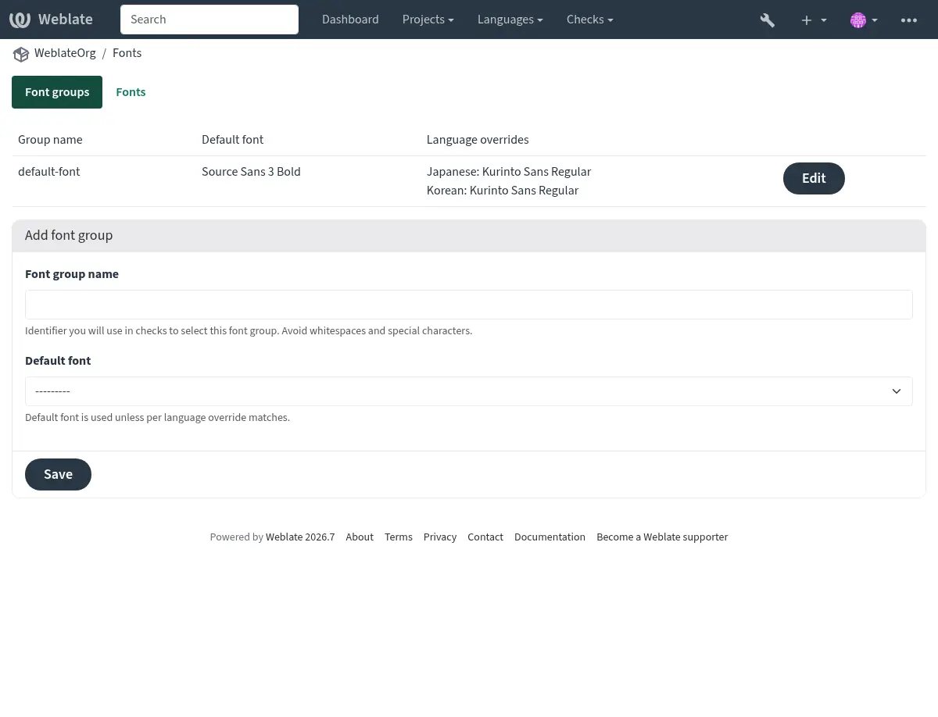This screenshot has width=938, height=717.
Task: Open the Default font dropdown
Action: tap(469, 391)
